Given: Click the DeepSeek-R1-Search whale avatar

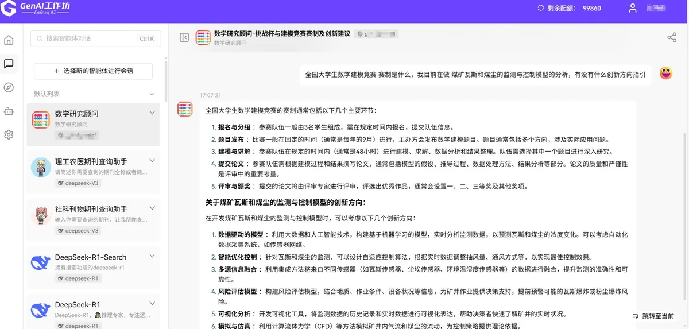Looking at the screenshot, I should 41,262.
